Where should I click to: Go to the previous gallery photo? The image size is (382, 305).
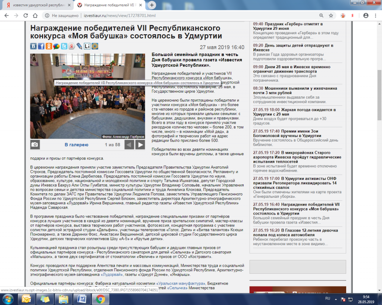point(129,145)
